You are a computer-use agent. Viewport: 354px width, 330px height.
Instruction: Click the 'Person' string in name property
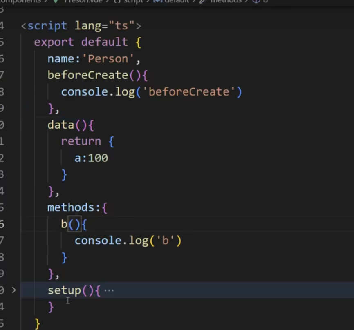pos(108,59)
